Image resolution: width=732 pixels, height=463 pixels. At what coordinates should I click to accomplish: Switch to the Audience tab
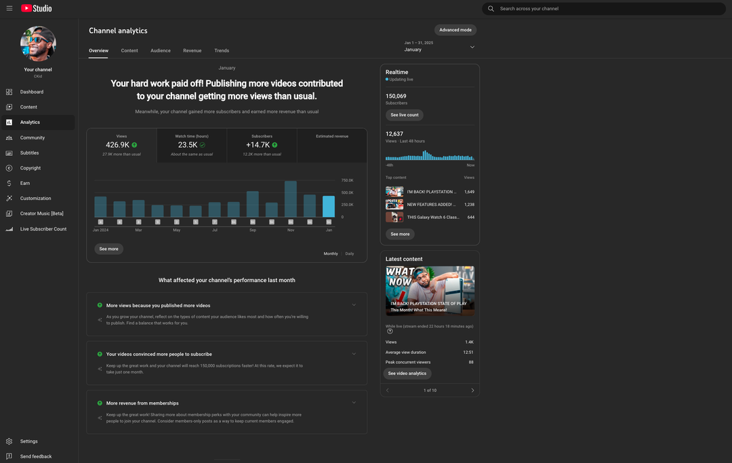coord(161,51)
